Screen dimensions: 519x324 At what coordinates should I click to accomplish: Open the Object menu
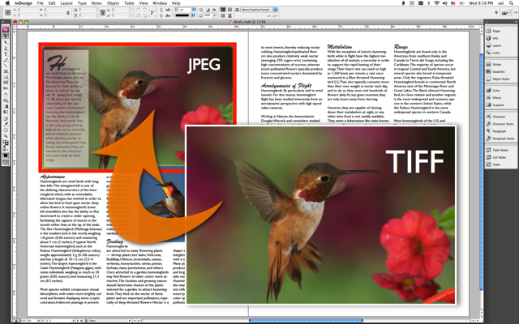[x=113, y=3]
